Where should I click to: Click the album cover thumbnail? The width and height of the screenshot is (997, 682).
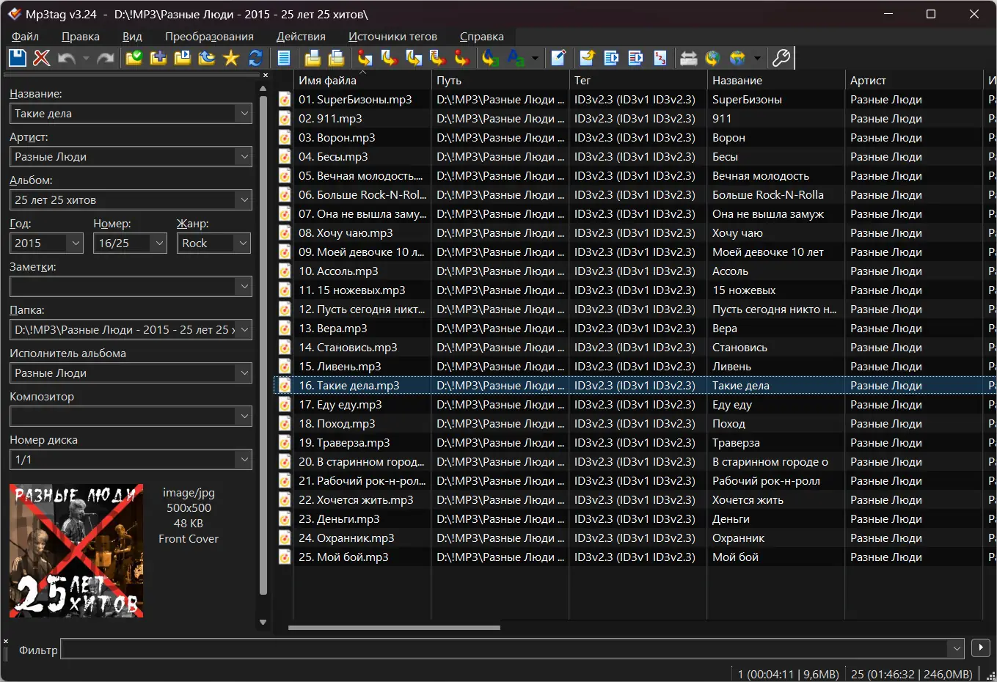click(x=76, y=550)
